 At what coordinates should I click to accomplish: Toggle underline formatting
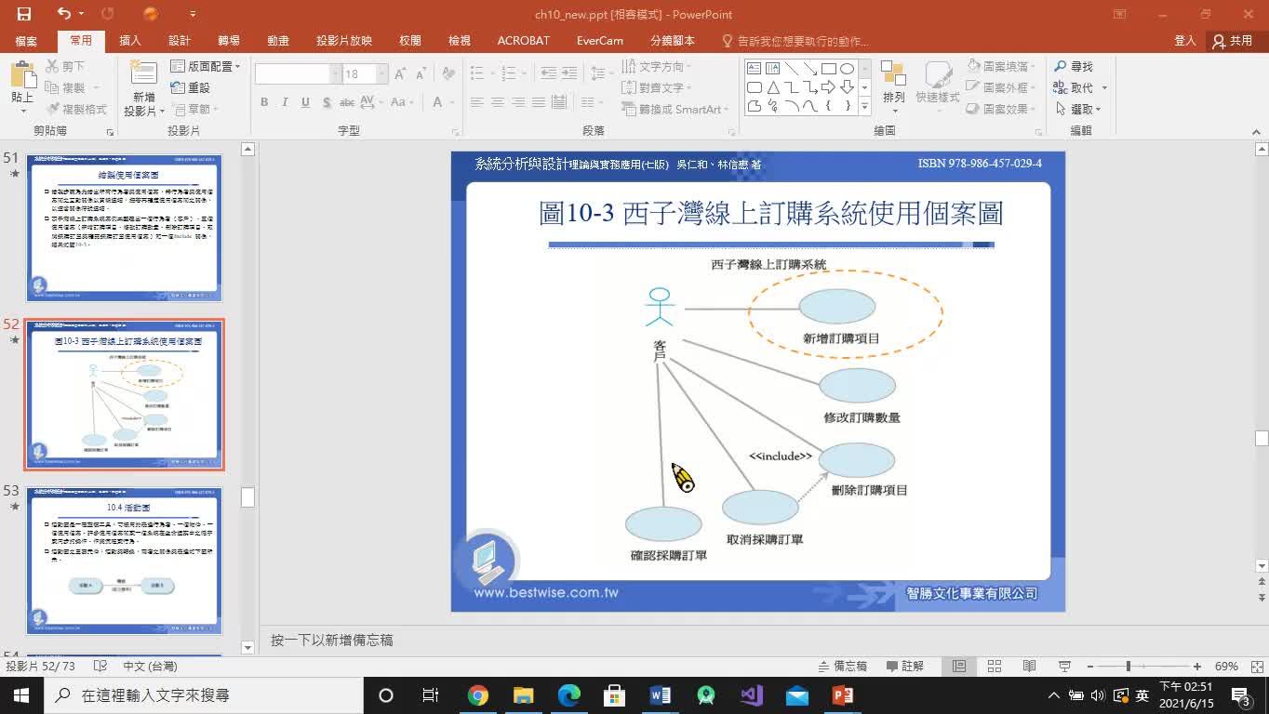(x=305, y=102)
